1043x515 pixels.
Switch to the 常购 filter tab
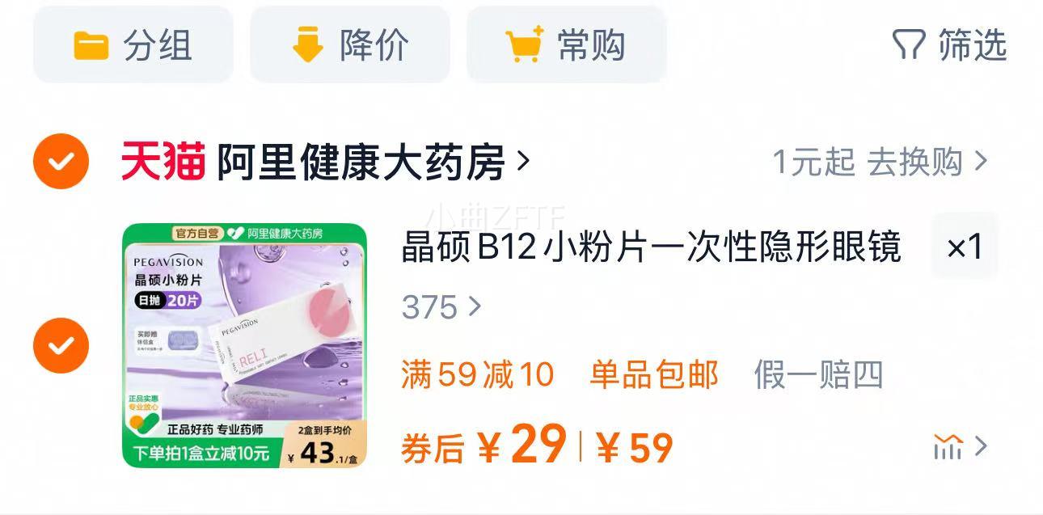[567, 44]
